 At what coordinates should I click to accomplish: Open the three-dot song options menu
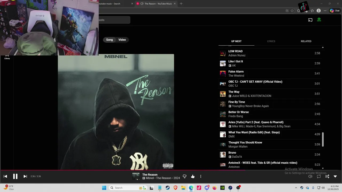(201, 176)
